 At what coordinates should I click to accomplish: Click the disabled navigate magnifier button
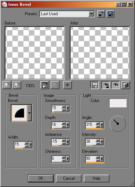pyautogui.click(x=55, y=85)
